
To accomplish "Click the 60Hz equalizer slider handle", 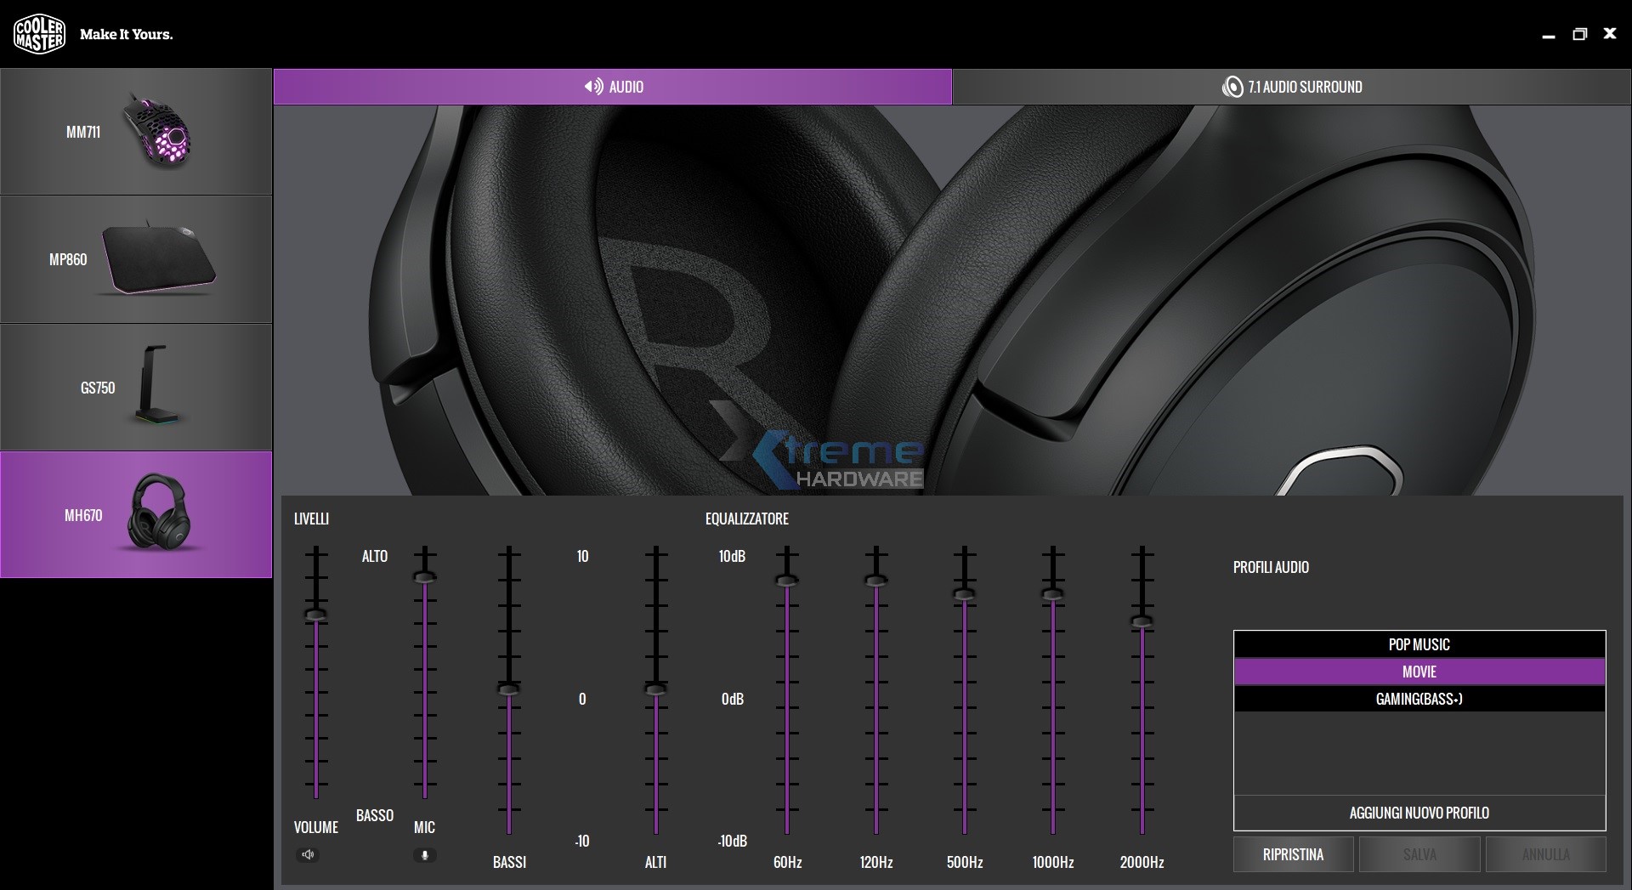I will (787, 581).
